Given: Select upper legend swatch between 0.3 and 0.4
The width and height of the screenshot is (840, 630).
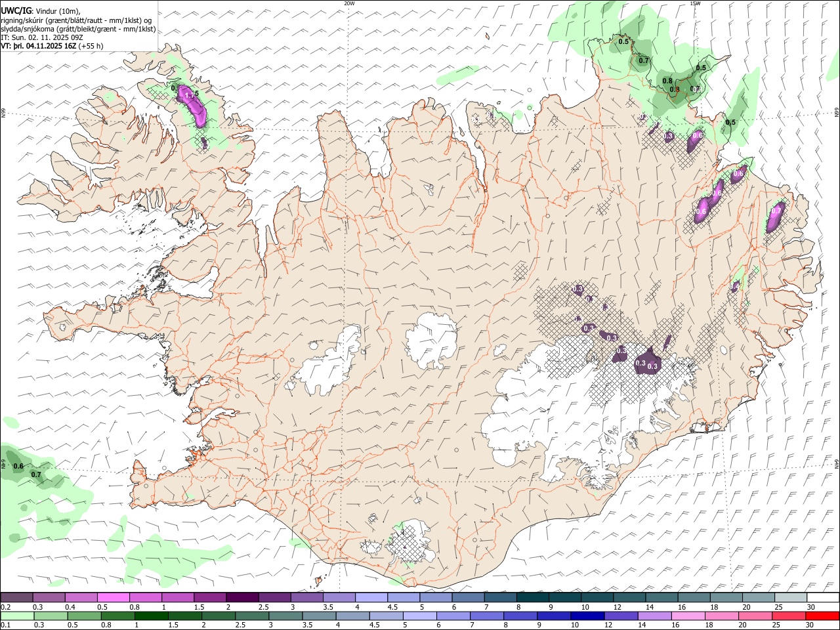Looking at the screenshot, I should (x=49, y=597).
